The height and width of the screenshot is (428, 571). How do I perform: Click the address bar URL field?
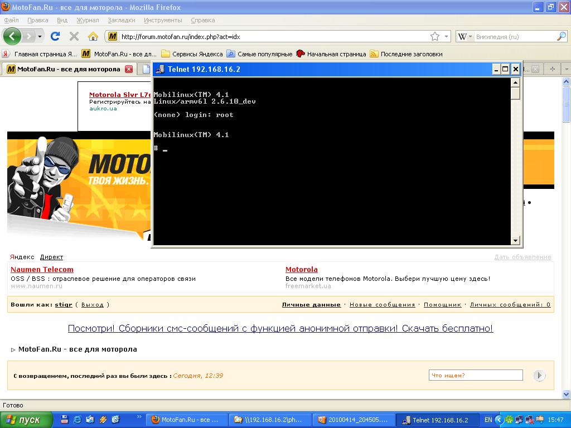coord(274,36)
